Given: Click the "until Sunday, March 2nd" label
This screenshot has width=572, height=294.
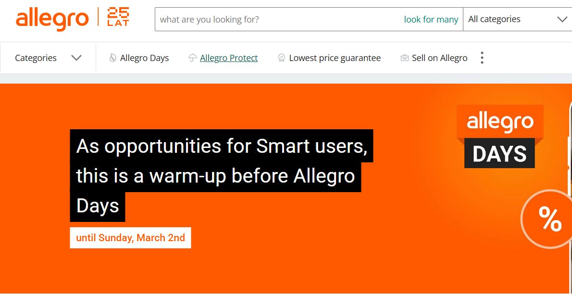Looking at the screenshot, I should click(130, 238).
